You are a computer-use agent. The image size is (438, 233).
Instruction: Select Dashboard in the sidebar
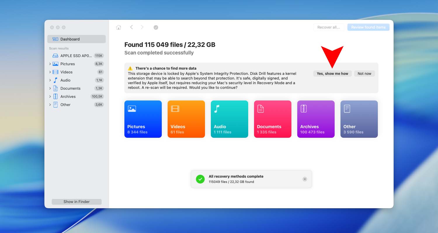click(77, 39)
